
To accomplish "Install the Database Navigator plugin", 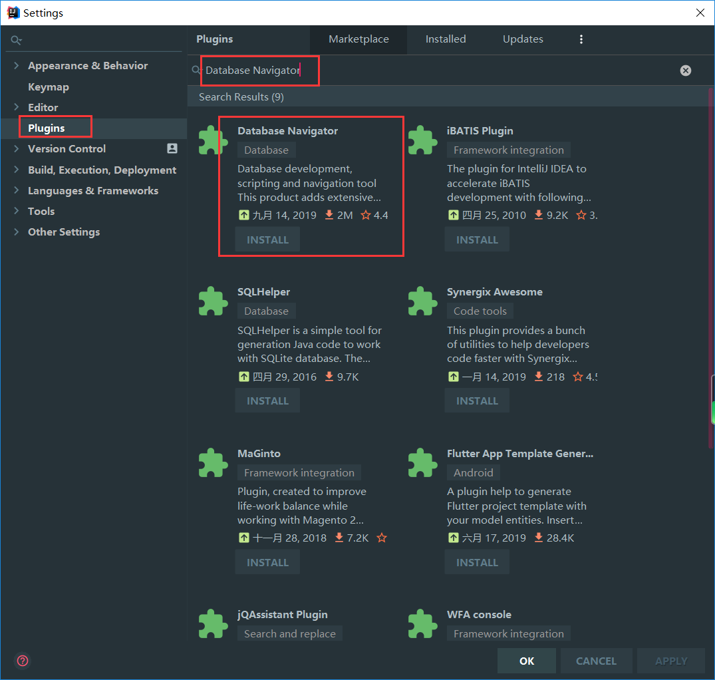I will (267, 240).
